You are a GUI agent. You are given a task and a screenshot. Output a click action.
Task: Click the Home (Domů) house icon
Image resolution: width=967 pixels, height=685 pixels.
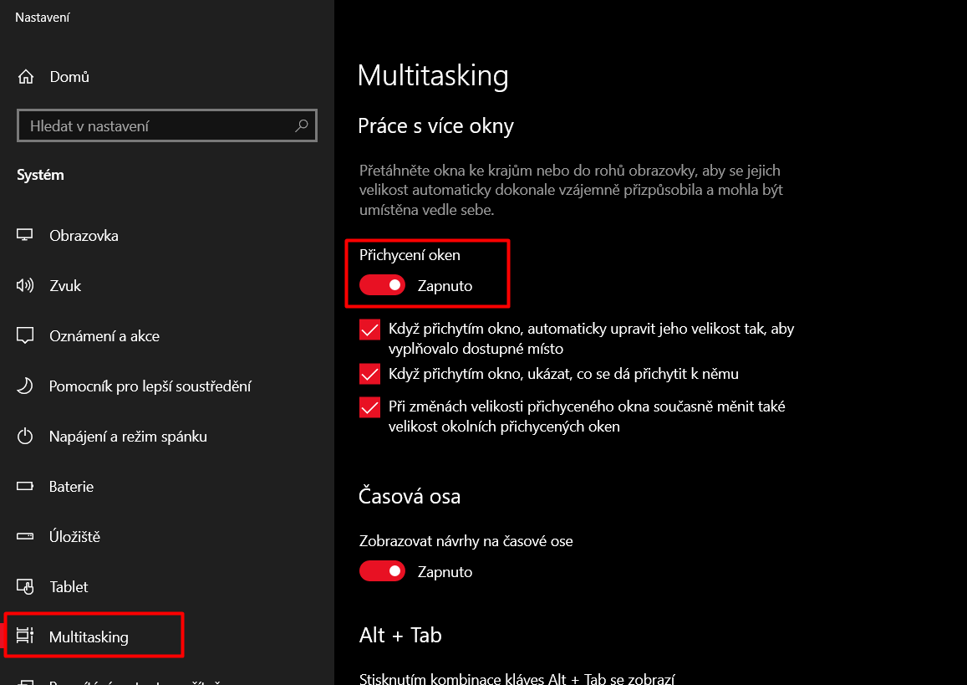[x=26, y=77]
